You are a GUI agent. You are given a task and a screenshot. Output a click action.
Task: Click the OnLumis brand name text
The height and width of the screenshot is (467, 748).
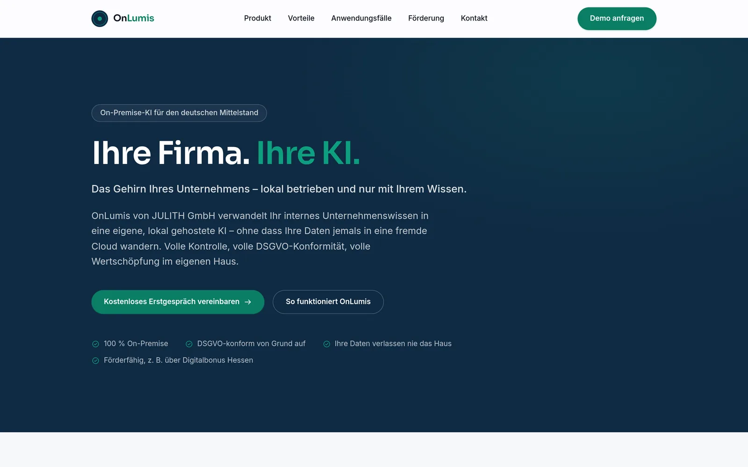[134, 18]
